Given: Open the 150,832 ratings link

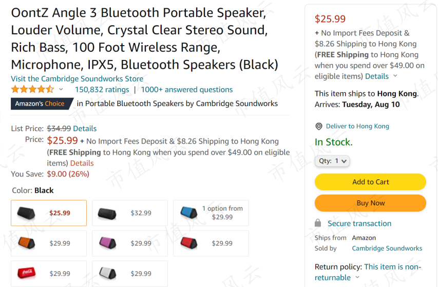Looking at the screenshot, I should pyautogui.click(x=102, y=90).
